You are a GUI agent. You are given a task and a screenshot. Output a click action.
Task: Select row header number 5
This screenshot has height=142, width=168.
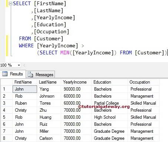point(7,117)
